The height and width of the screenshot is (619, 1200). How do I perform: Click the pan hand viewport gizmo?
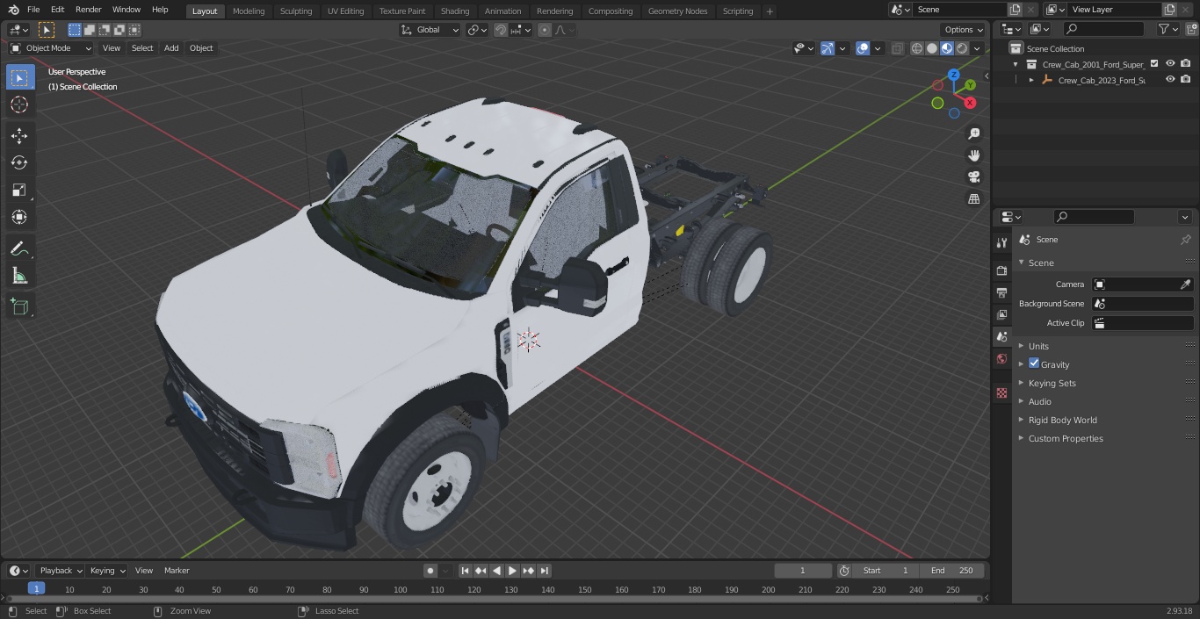pos(973,155)
